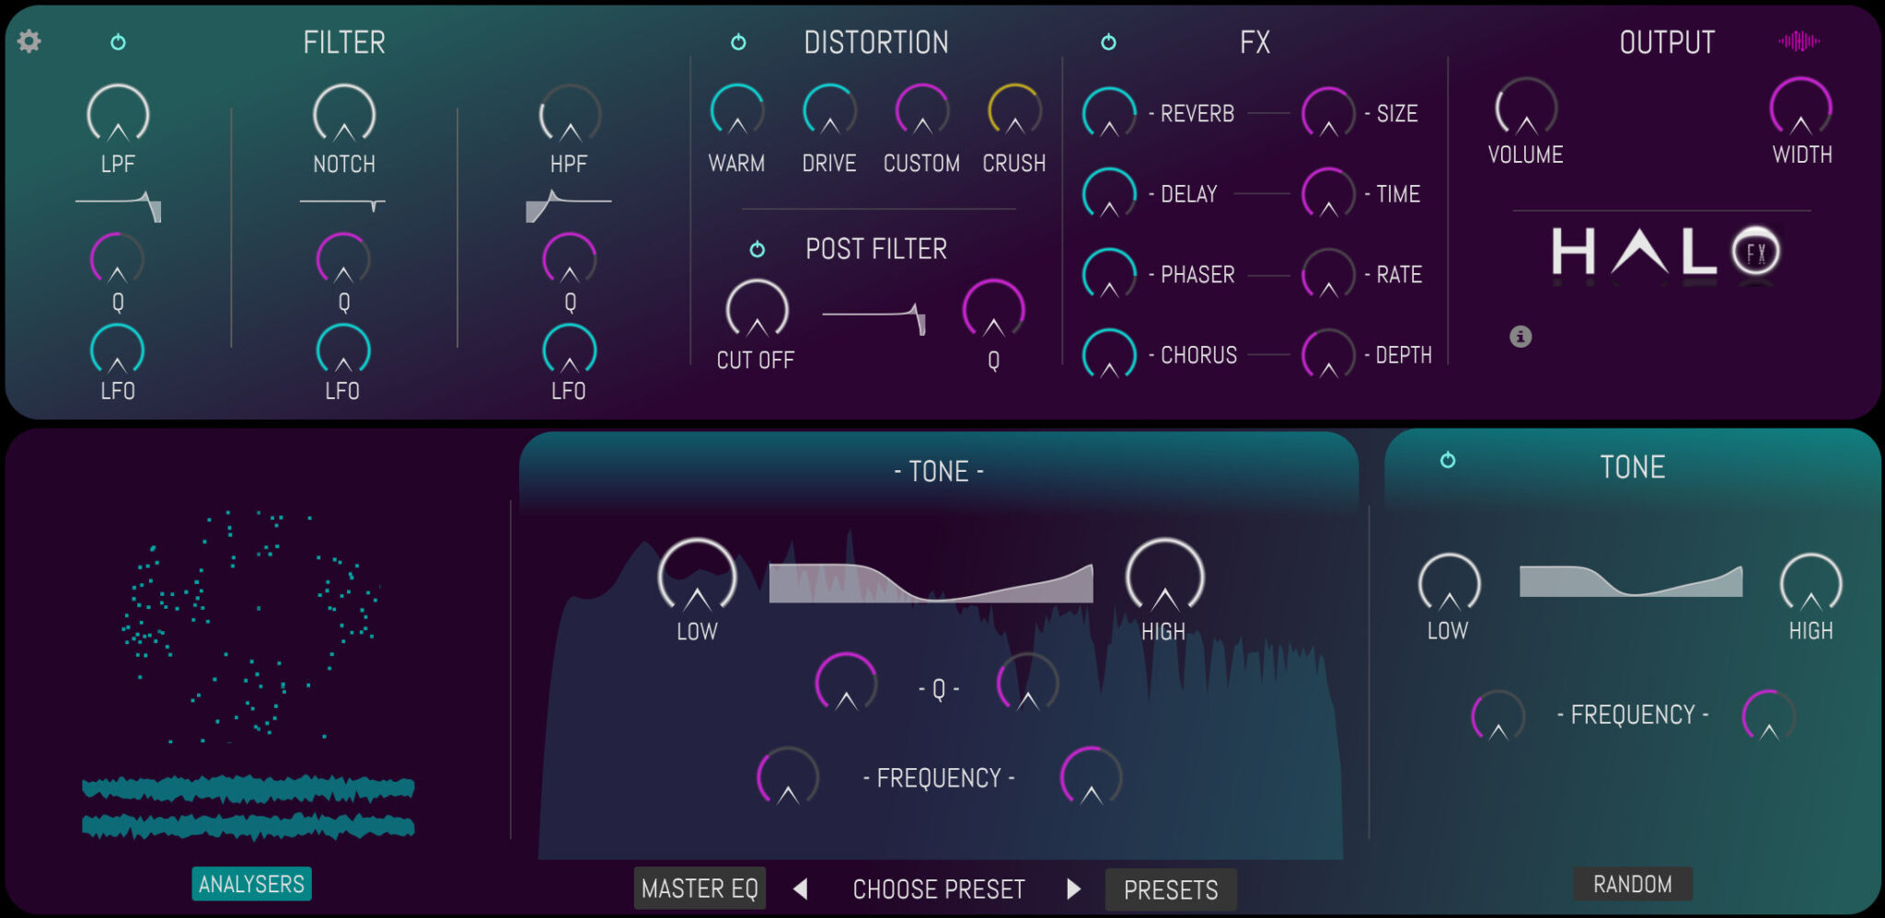Viewport: 1885px width, 918px height.
Task: Click the LPF filter curve graphic
Action: coord(119,205)
